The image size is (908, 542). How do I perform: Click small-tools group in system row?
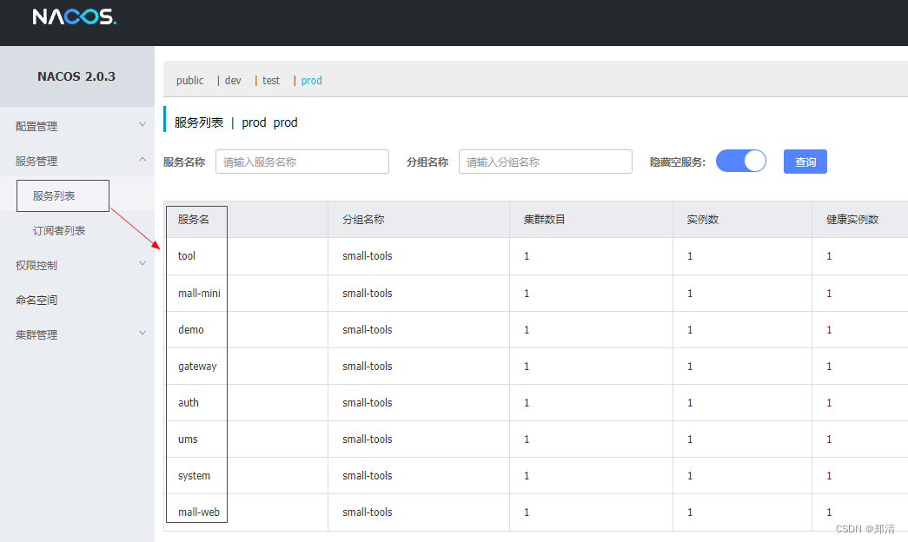(368, 475)
